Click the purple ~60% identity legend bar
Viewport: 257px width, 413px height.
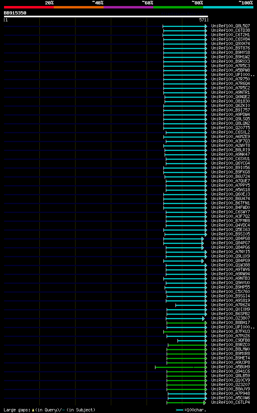click(x=128, y=7)
